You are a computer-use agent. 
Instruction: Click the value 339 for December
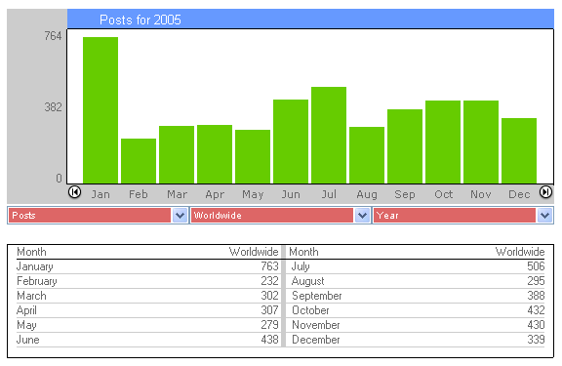click(x=536, y=340)
